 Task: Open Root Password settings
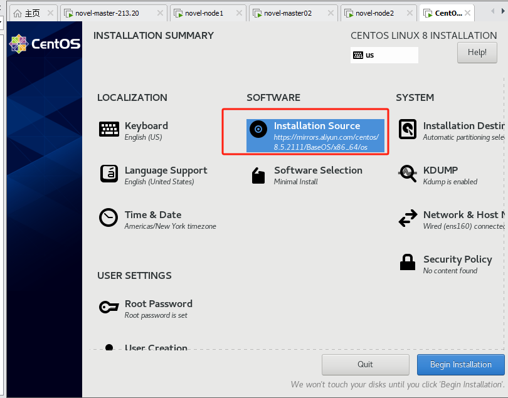click(159, 304)
